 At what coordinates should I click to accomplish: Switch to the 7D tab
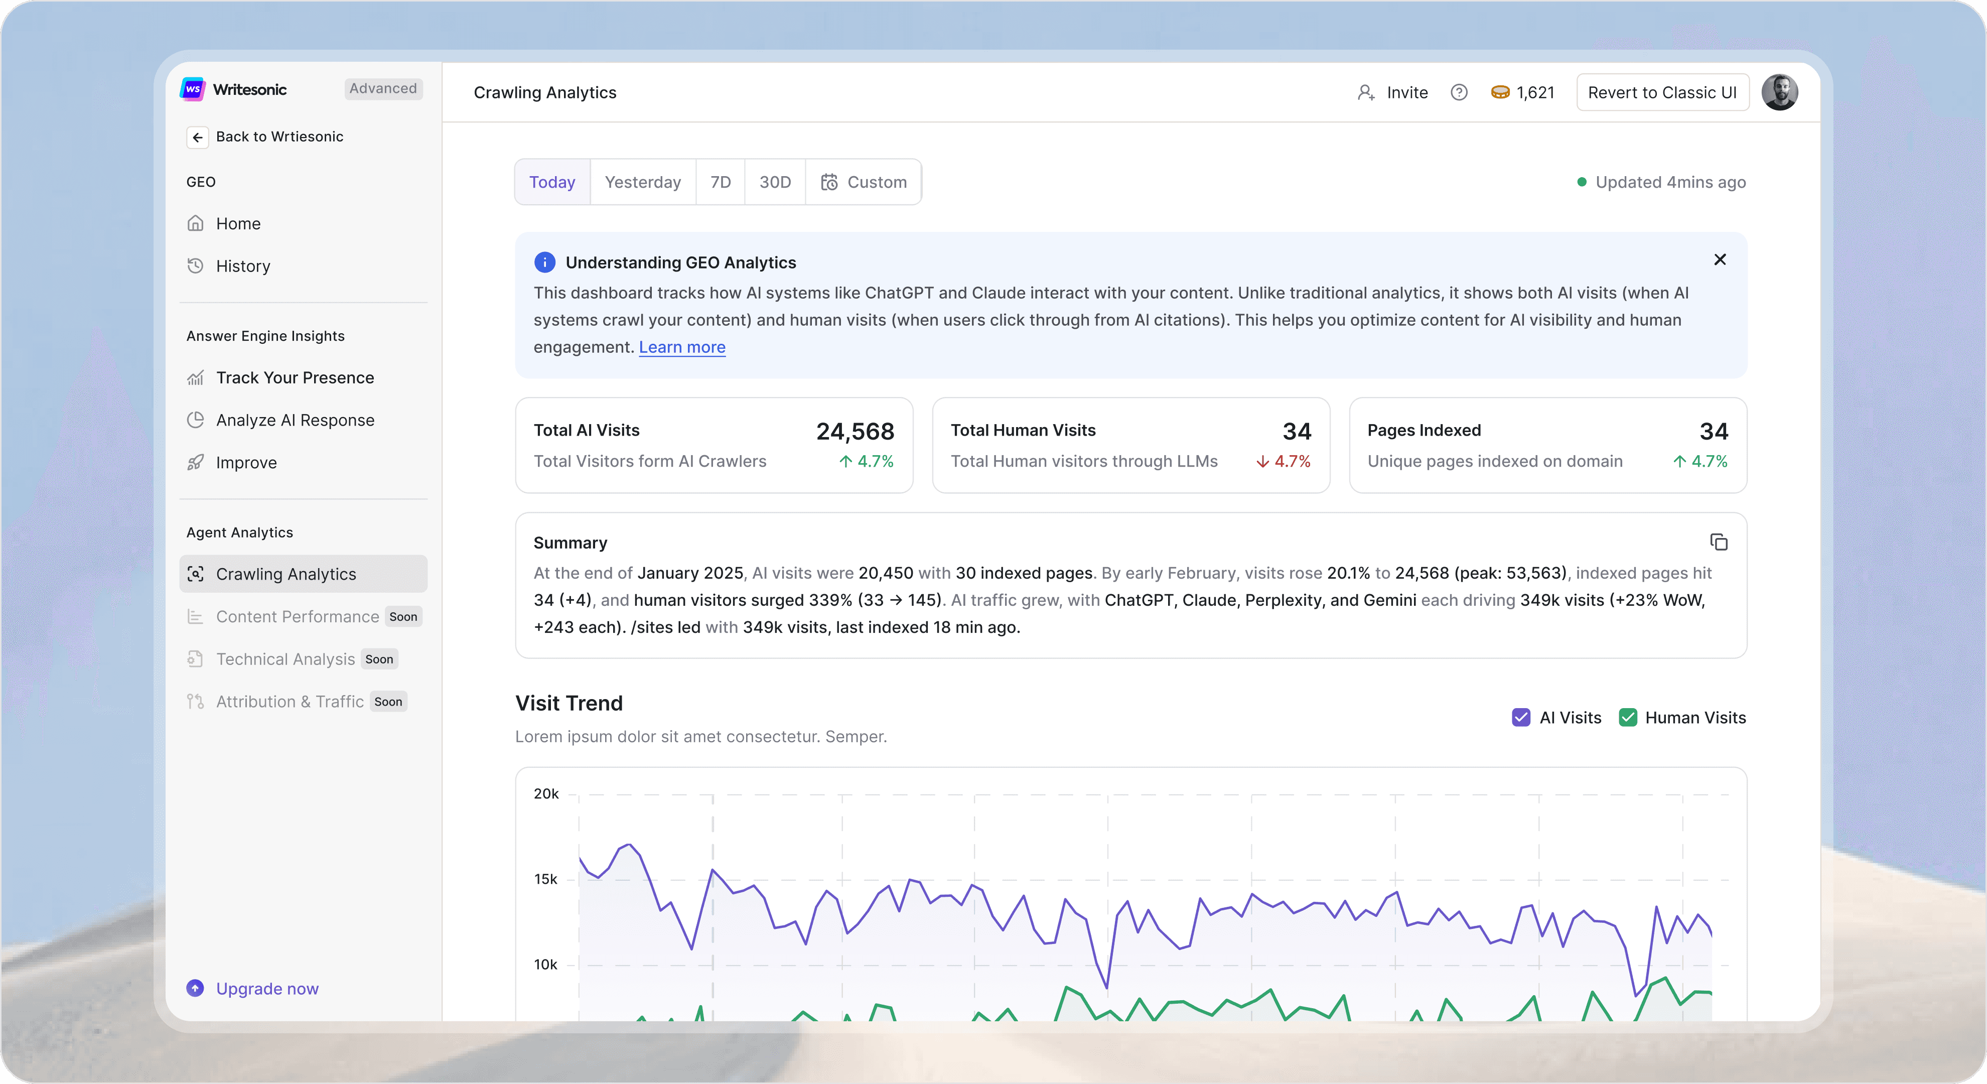tap(720, 182)
